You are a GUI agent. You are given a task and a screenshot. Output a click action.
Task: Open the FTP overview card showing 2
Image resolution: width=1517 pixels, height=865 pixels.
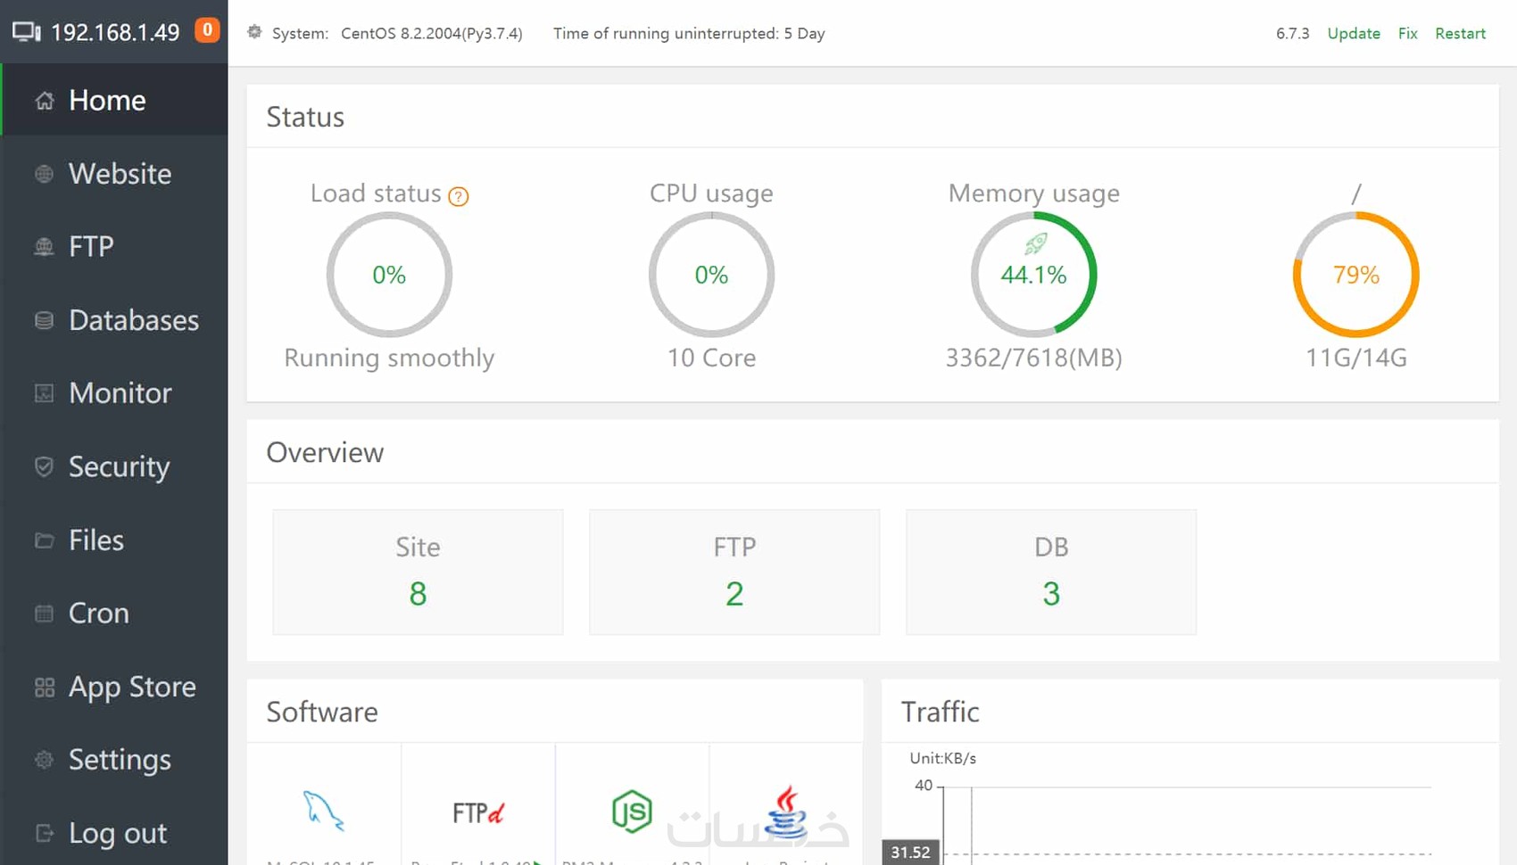pyautogui.click(x=734, y=572)
